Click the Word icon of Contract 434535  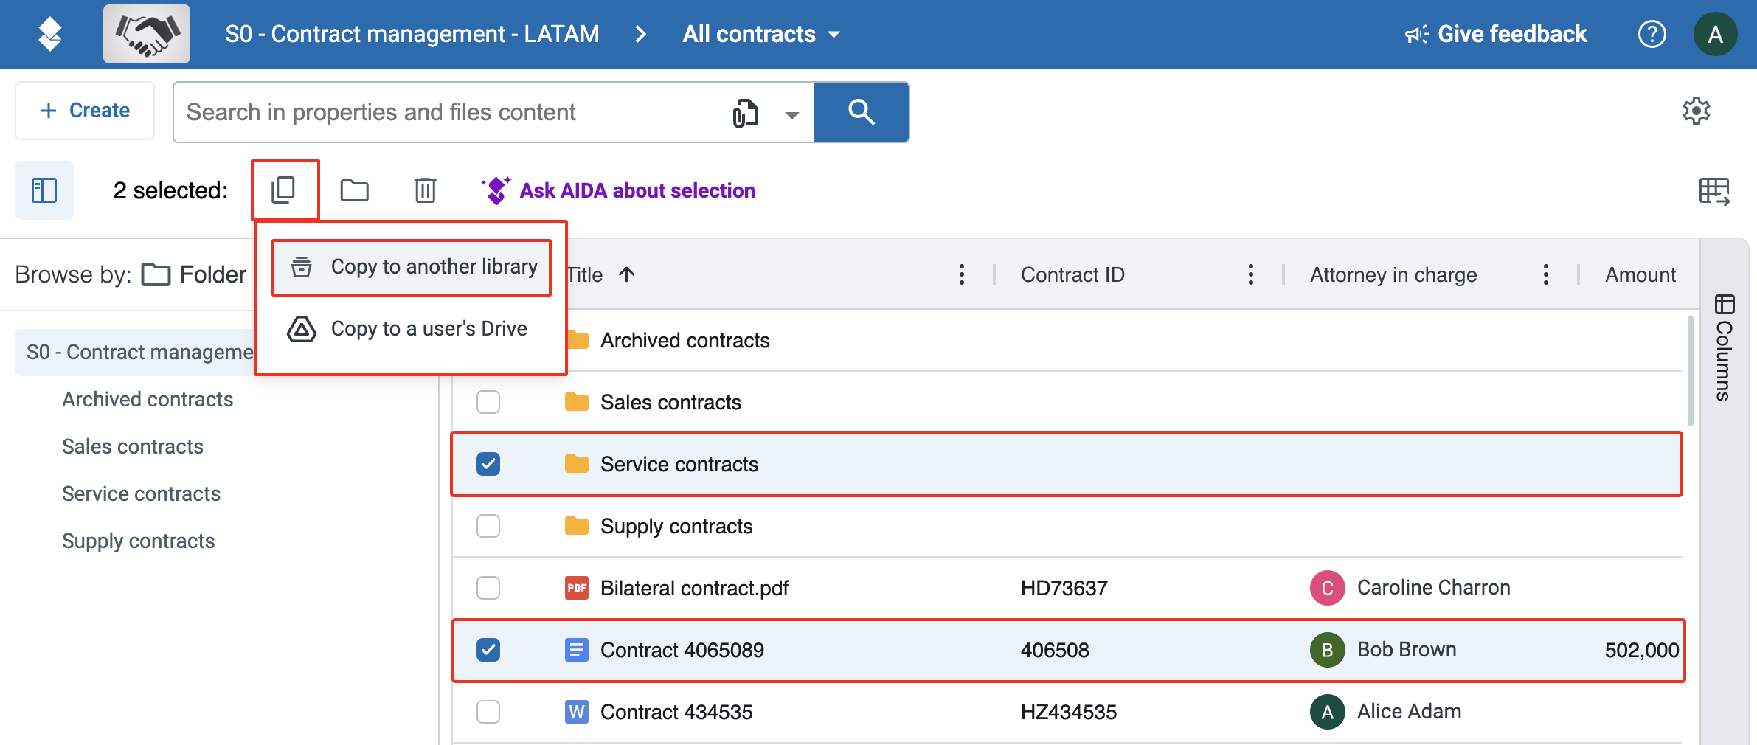577,712
